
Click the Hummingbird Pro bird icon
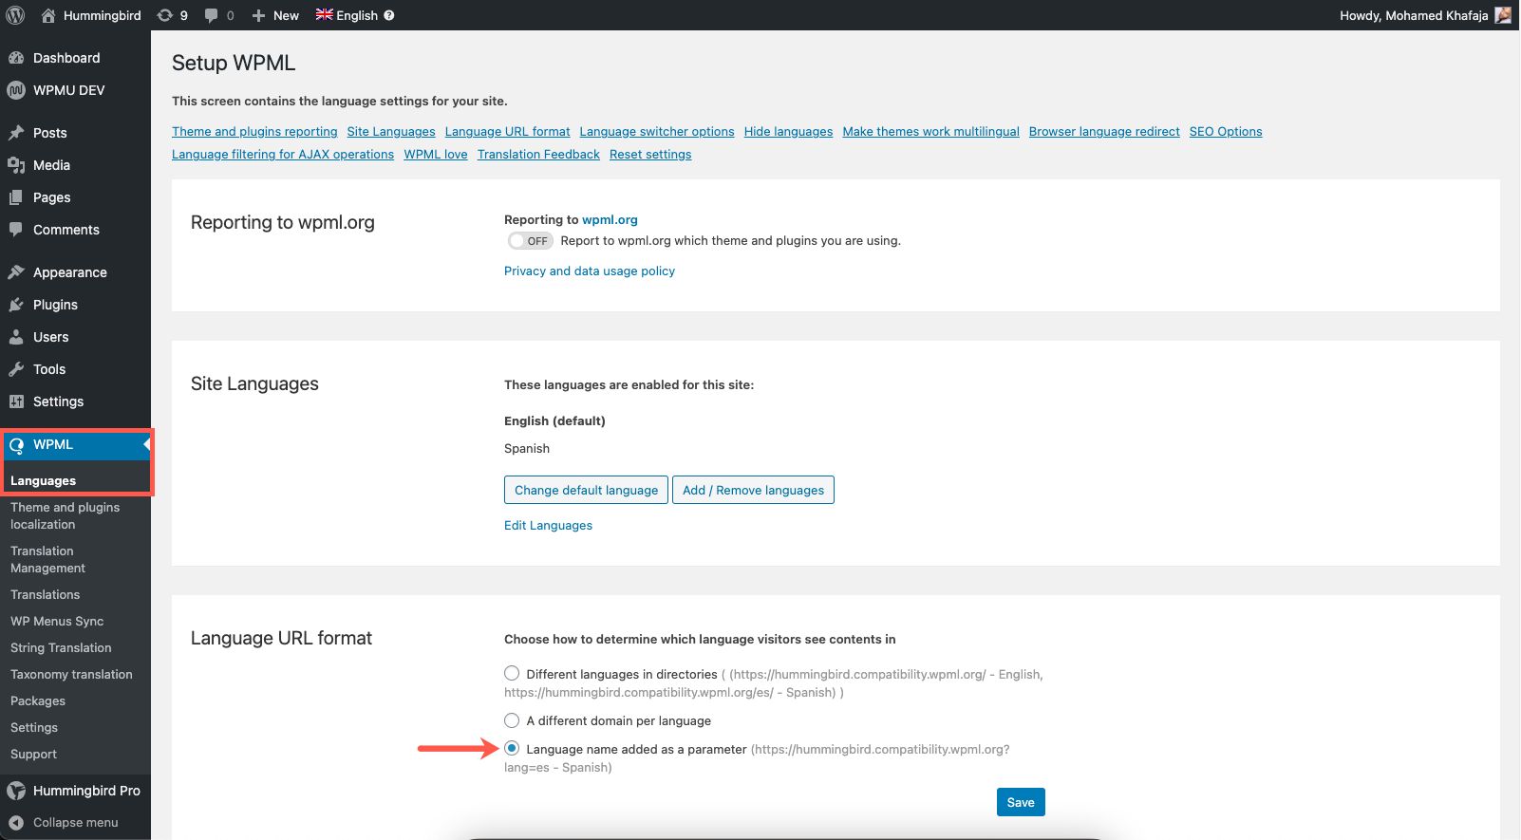click(16, 791)
